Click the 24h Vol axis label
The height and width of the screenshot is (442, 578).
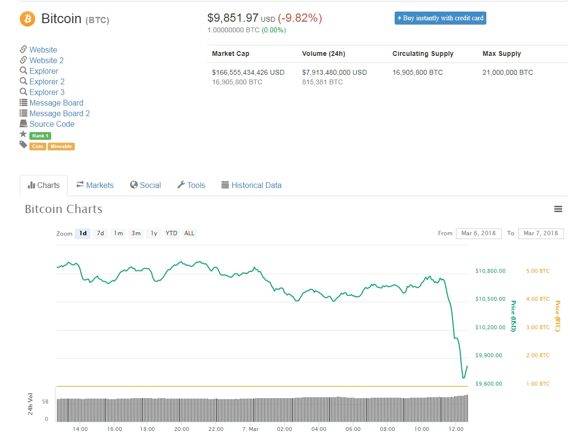30,404
